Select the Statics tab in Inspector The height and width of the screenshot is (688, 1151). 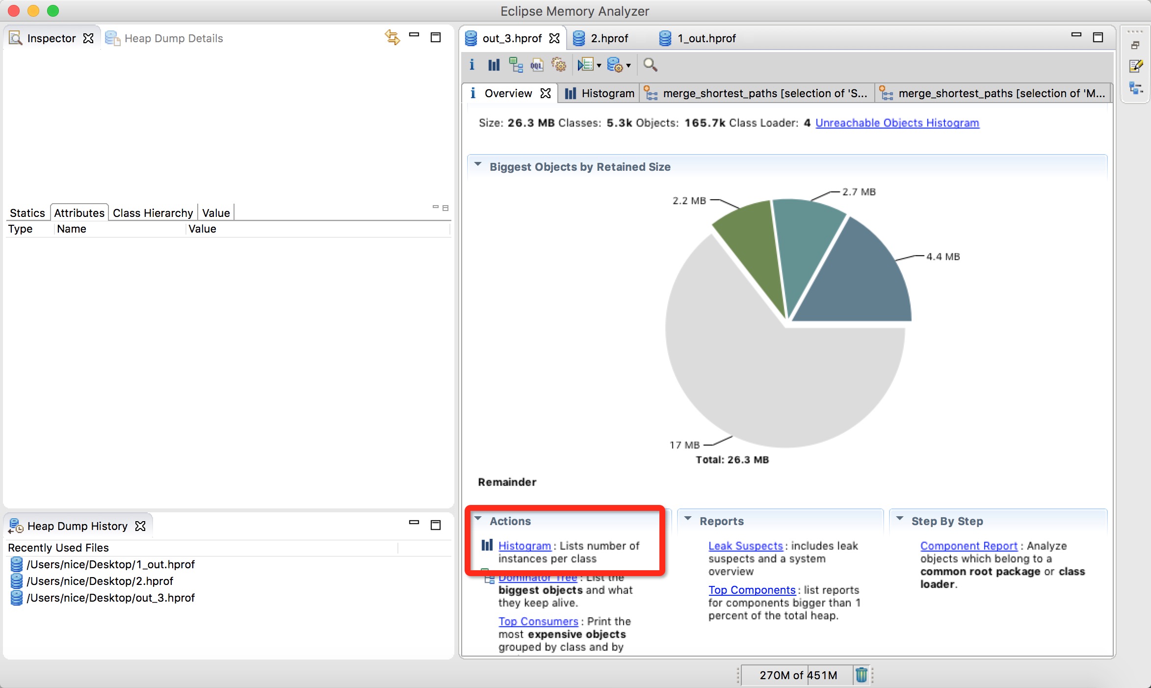point(27,212)
